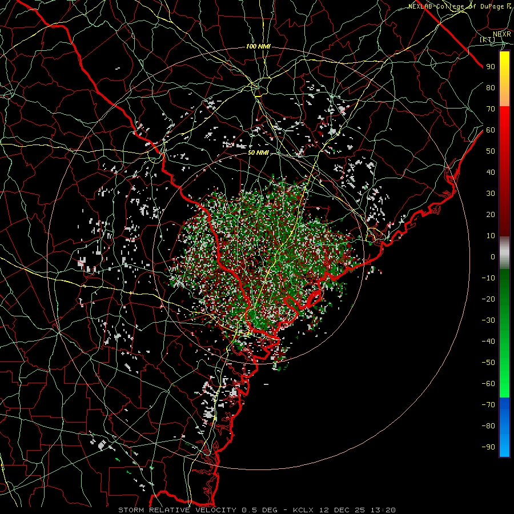Click the -20 value on velocity scale
The image size is (514, 514).
coord(488,299)
